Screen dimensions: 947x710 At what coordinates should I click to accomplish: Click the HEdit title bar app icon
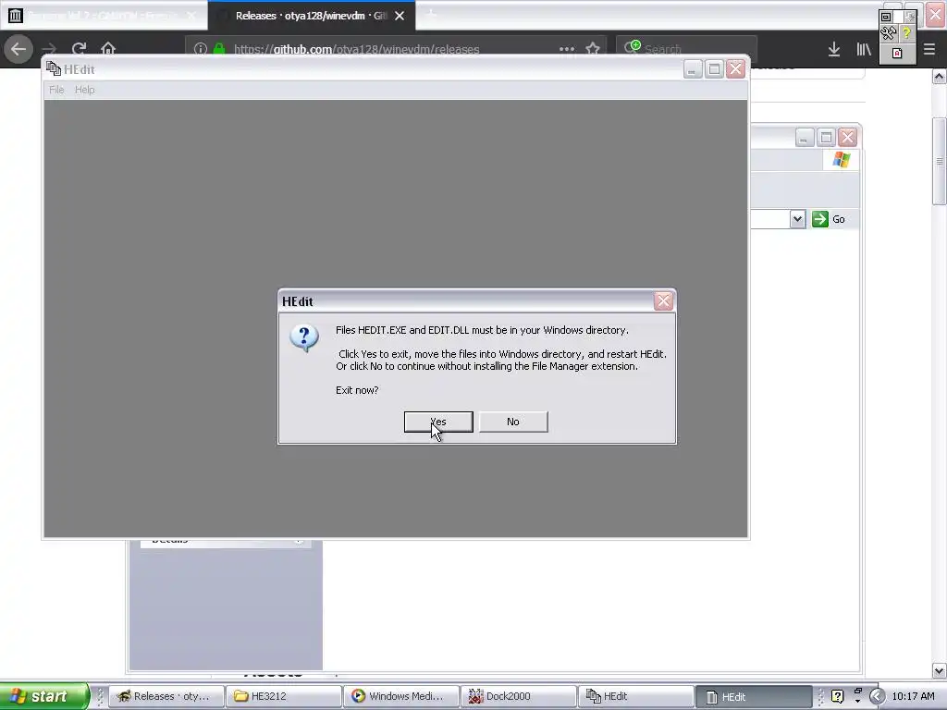54,68
